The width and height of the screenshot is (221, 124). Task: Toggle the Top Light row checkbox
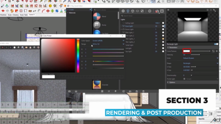point(163,51)
